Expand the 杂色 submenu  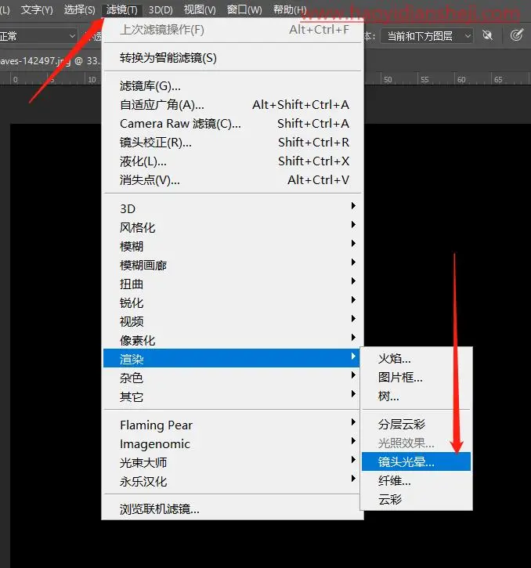tap(233, 378)
